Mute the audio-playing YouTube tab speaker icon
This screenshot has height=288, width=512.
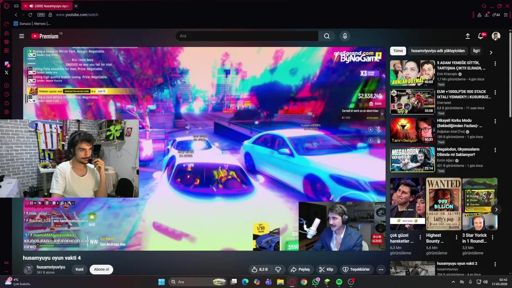pyautogui.click(x=31, y=6)
